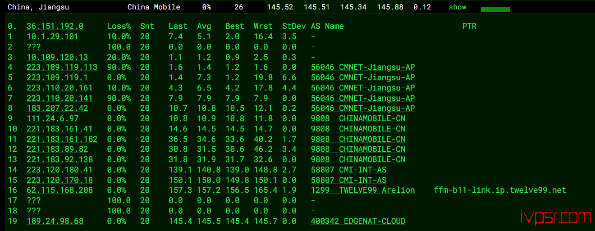Open IP link 36.151.192.0
595x231 pixels.
[x=55, y=27]
